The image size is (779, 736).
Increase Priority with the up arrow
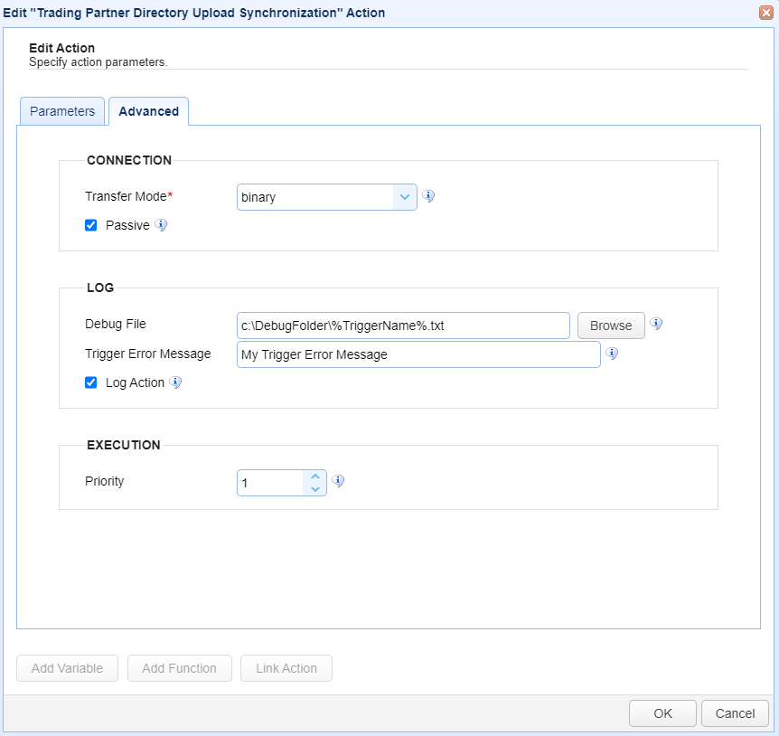pos(314,476)
